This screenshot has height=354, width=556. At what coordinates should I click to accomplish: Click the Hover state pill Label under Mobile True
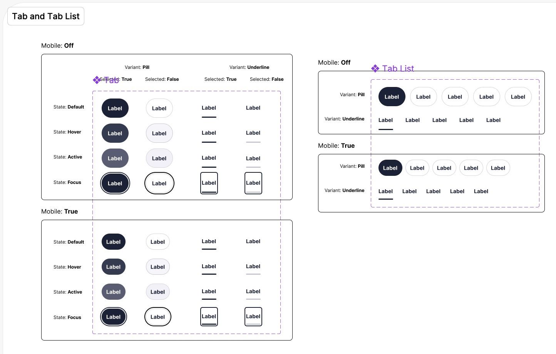point(113,267)
